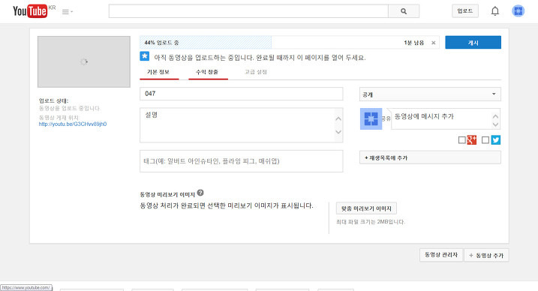Switch to the 수익 창출 tab
This screenshot has height=291, width=538.
point(208,72)
